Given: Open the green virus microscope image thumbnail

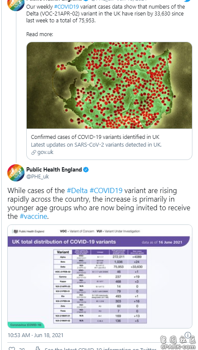Looking at the screenshot, I should tap(109, 85).
